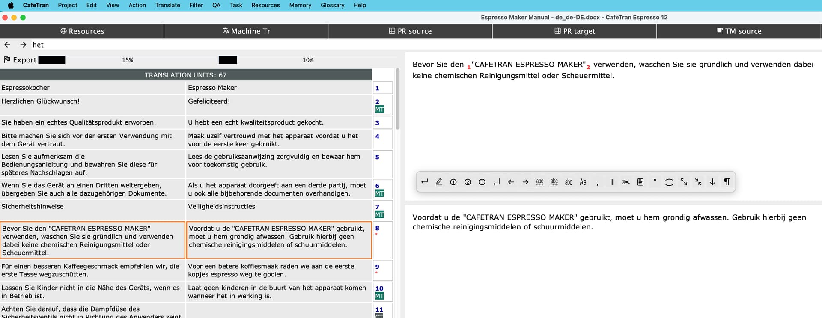Viewport: 822px width, 318px height.
Task: Click the corner line-break arrow icon
Action: point(497,182)
